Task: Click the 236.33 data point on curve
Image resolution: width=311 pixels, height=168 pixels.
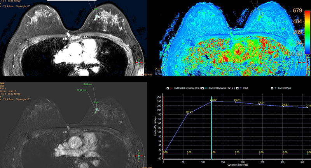Action: (x=236, y=102)
